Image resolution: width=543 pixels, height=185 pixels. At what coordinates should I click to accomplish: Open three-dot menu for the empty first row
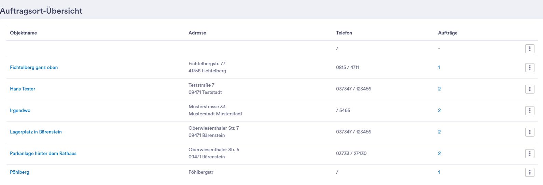530,49
